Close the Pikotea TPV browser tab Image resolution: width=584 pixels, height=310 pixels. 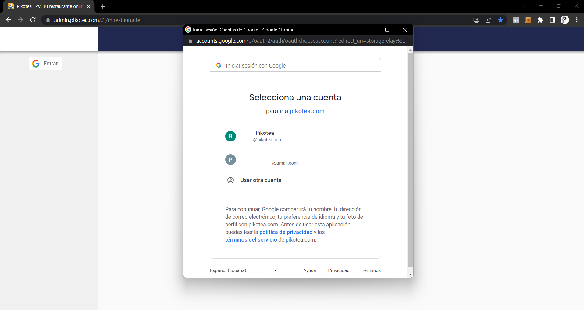(x=88, y=6)
